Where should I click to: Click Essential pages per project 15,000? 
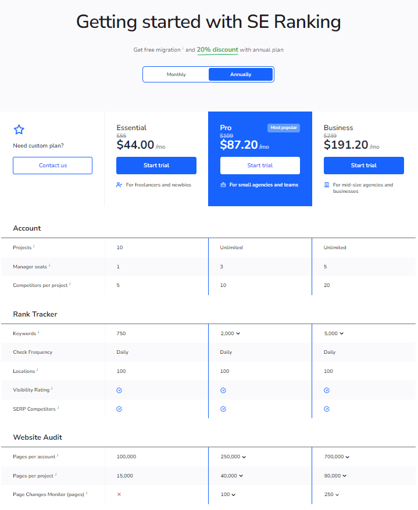tap(124, 476)
